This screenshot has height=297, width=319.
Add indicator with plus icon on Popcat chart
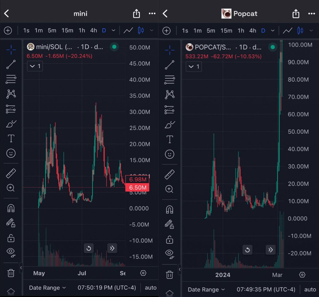[x=167, y=31]
